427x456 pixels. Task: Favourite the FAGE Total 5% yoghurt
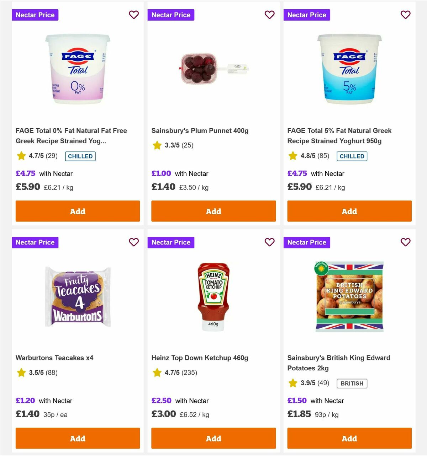[x=406, y=15]
